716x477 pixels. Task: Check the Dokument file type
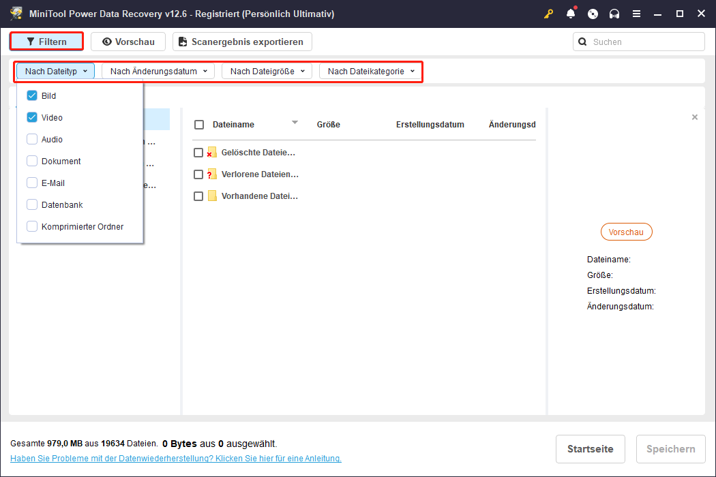click(32, 161)
